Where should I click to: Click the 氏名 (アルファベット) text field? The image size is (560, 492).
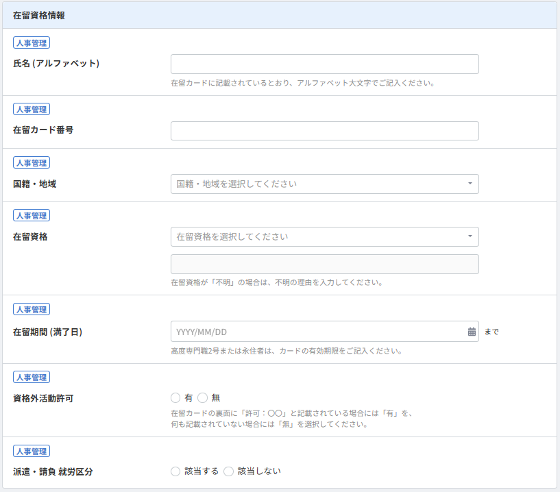click(324, 64)
